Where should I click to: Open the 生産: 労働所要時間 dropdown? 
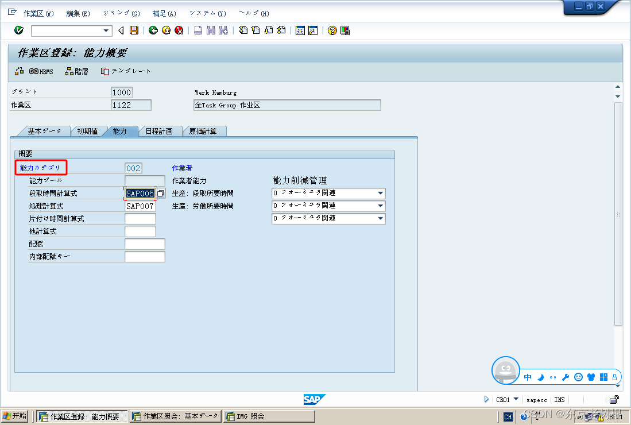[380, 206]
